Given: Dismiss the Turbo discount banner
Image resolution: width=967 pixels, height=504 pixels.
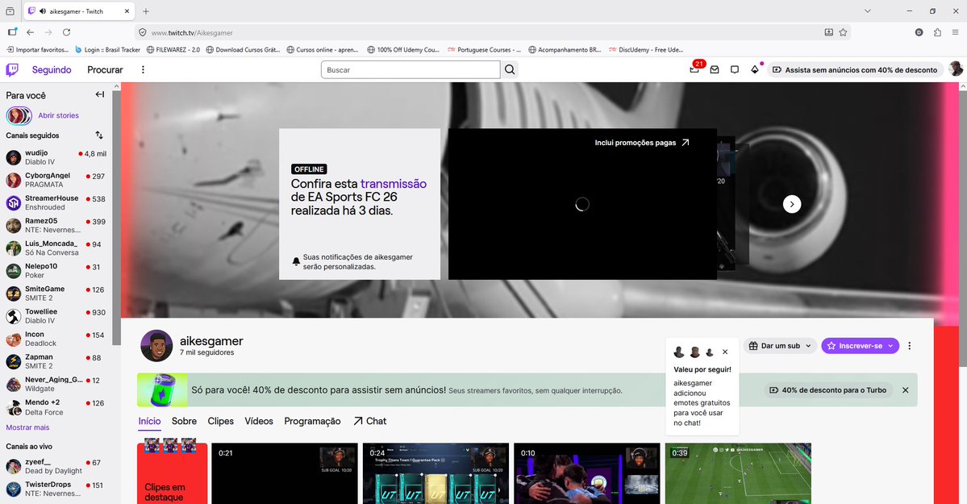Looking at the screenshot, I should pos(906,389).
